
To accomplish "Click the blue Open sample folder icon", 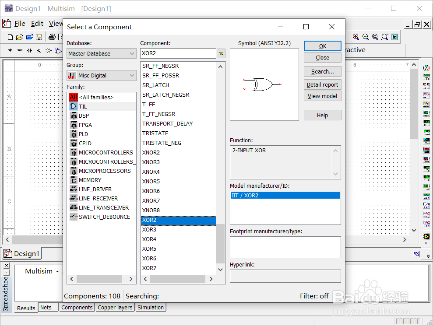I will point(29,37).
